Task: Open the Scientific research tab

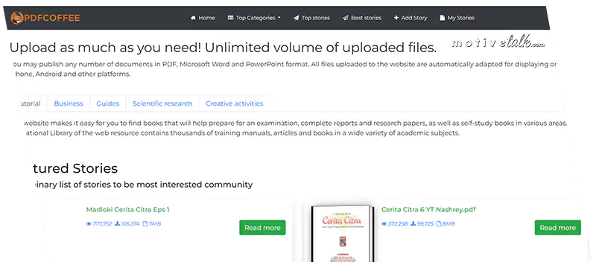Action: [x=162, y=103]
